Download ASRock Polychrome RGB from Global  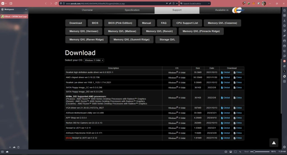click(x=225, y=133)
